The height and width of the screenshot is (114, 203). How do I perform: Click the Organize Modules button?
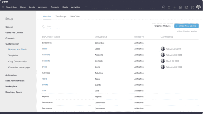[162, 26]
